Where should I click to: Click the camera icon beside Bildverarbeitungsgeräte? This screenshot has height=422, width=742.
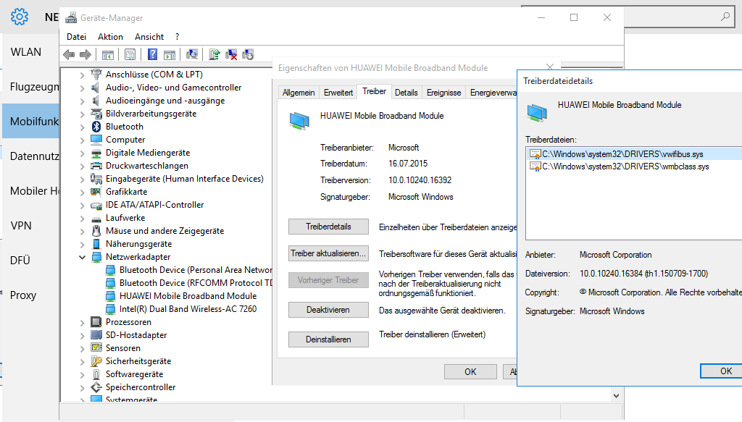click(x=96, y=114)
